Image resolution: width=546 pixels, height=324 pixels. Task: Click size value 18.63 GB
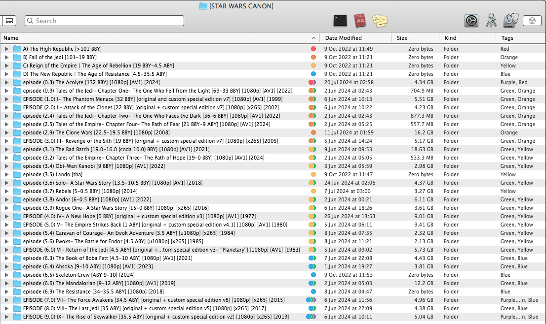tap(422, 149)
